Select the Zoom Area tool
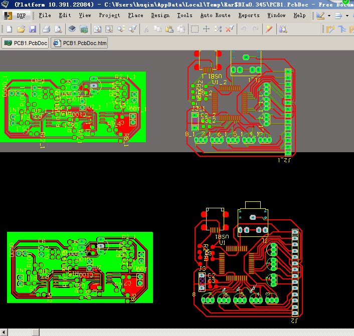This screenshot has height=336, width=354. pos(109,29)
